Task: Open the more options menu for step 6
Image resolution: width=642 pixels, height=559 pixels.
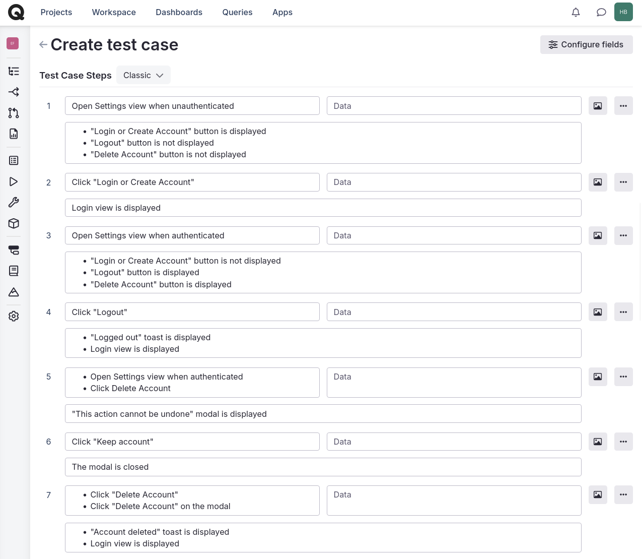Action: [623, 442]
